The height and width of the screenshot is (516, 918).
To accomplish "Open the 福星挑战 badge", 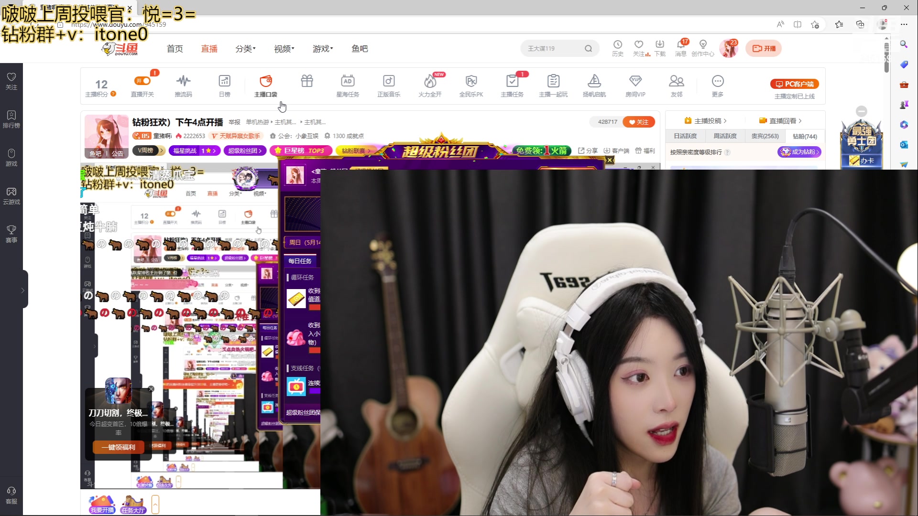I will (x=194, y=150).
